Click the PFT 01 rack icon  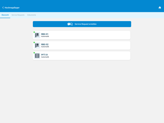point(37,56)
